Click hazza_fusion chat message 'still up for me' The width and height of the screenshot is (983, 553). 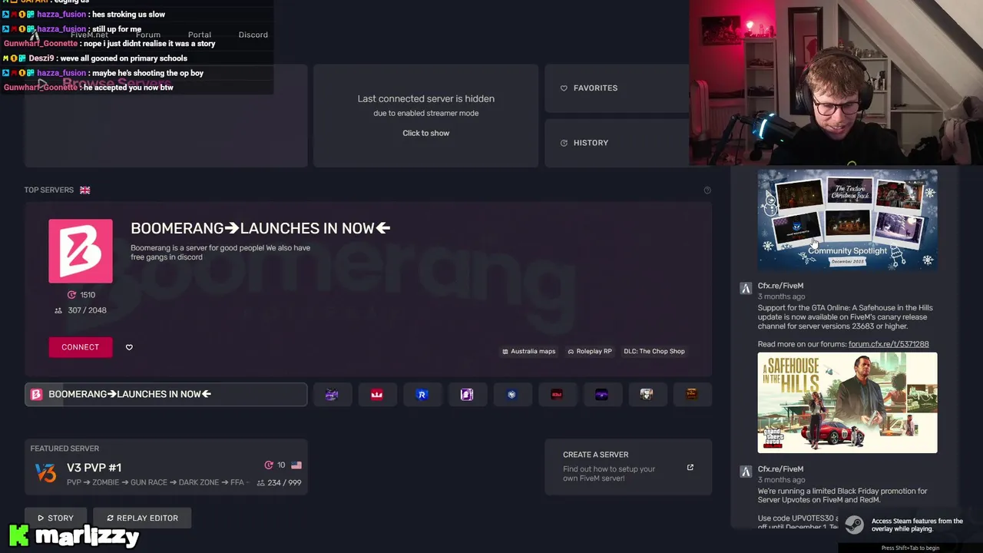tap(117, 29)
